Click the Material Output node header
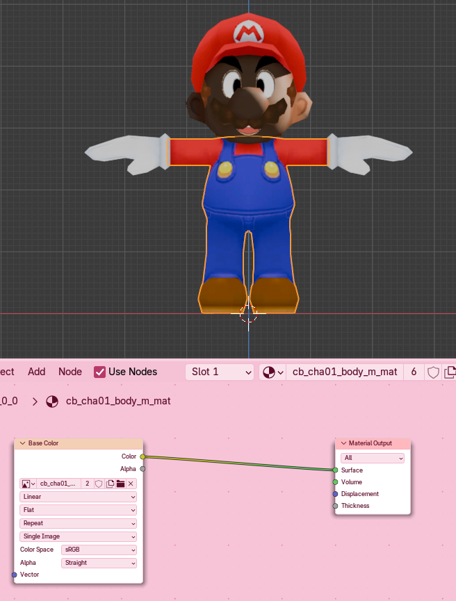 click(x=373, y=443)
